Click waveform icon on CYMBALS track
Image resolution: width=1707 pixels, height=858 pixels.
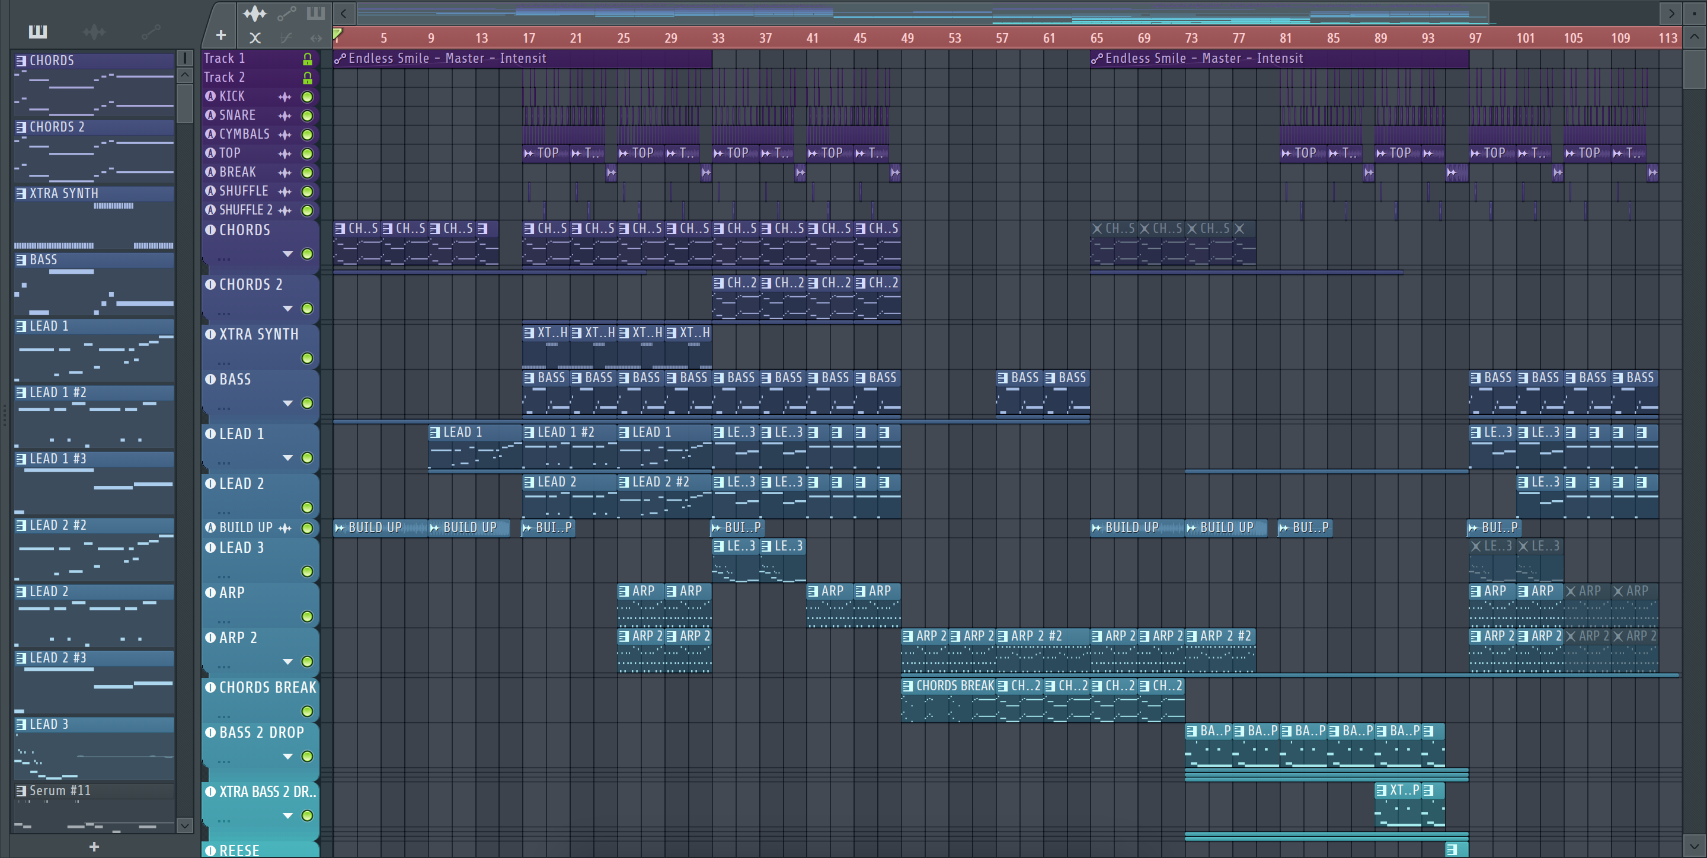point(285,135)
